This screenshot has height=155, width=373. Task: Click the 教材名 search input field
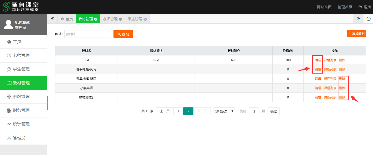pos(88,34)
